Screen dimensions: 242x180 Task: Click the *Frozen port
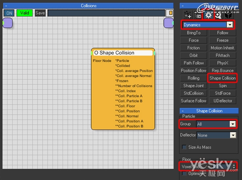pyautogui.click(x=122, y=81)
